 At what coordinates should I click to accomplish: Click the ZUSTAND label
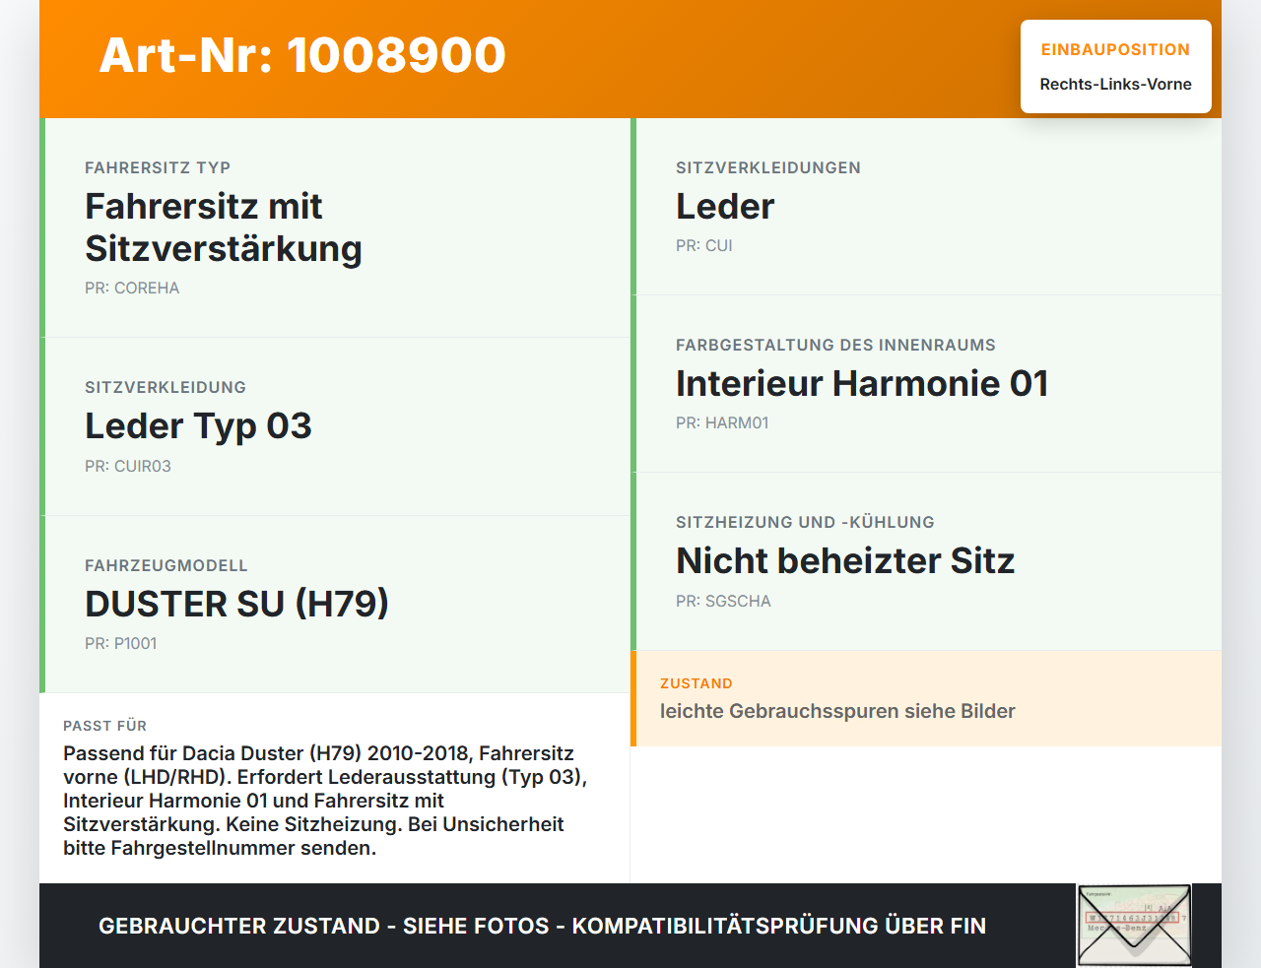[697, 683]
